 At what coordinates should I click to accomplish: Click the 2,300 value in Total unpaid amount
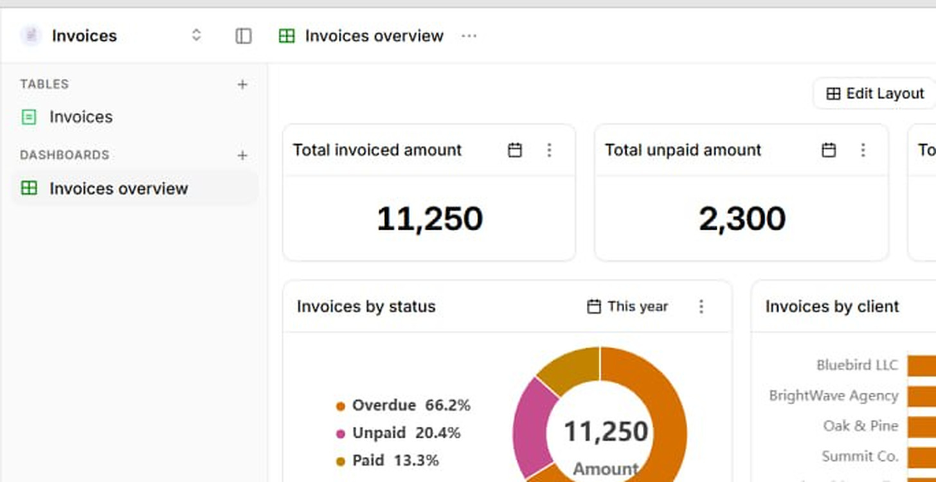pos(742,219)
